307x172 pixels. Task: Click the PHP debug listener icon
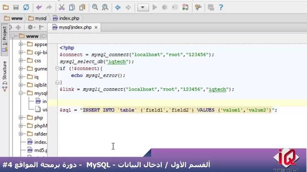(x=175, y=8)
